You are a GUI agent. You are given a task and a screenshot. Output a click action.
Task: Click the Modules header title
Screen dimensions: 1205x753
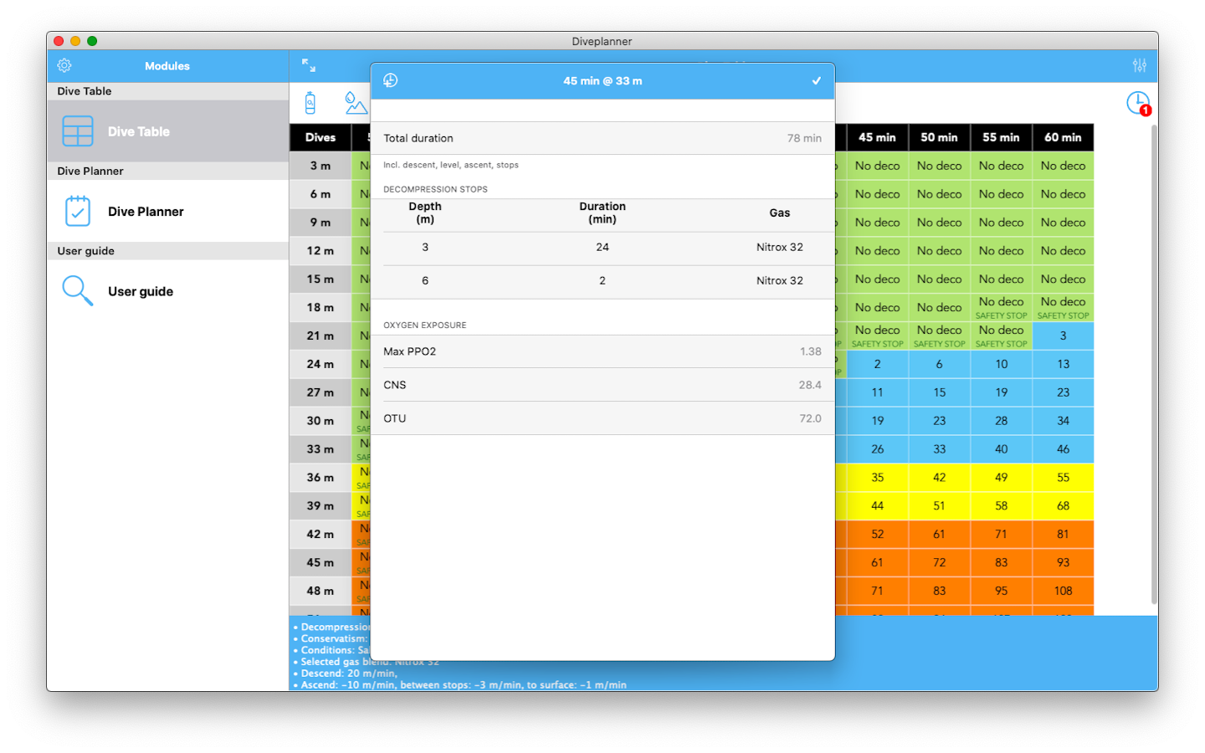coord(167,66)
